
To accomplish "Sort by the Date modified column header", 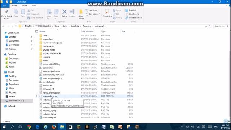I will point(87,31).
